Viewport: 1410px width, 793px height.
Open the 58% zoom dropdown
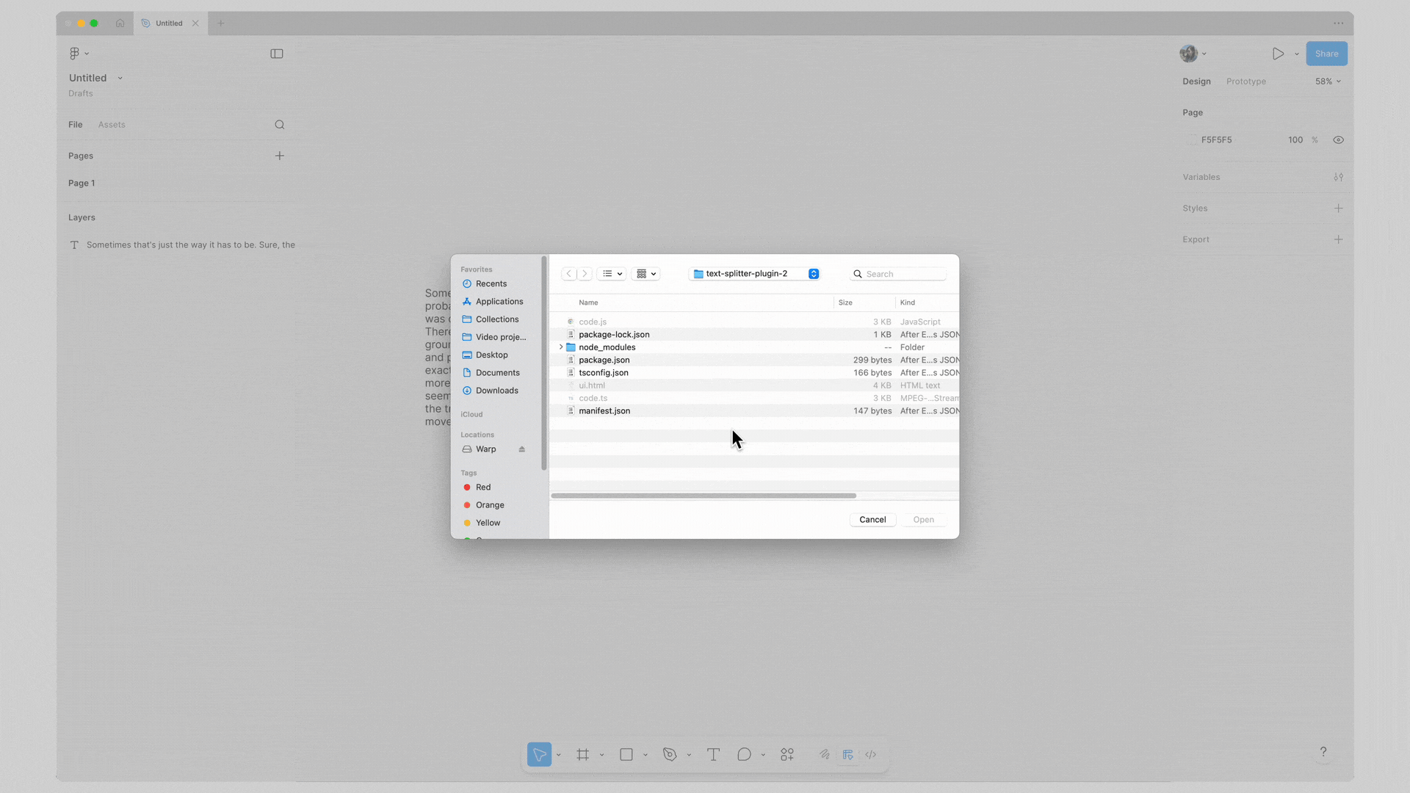click(1326, 81)
